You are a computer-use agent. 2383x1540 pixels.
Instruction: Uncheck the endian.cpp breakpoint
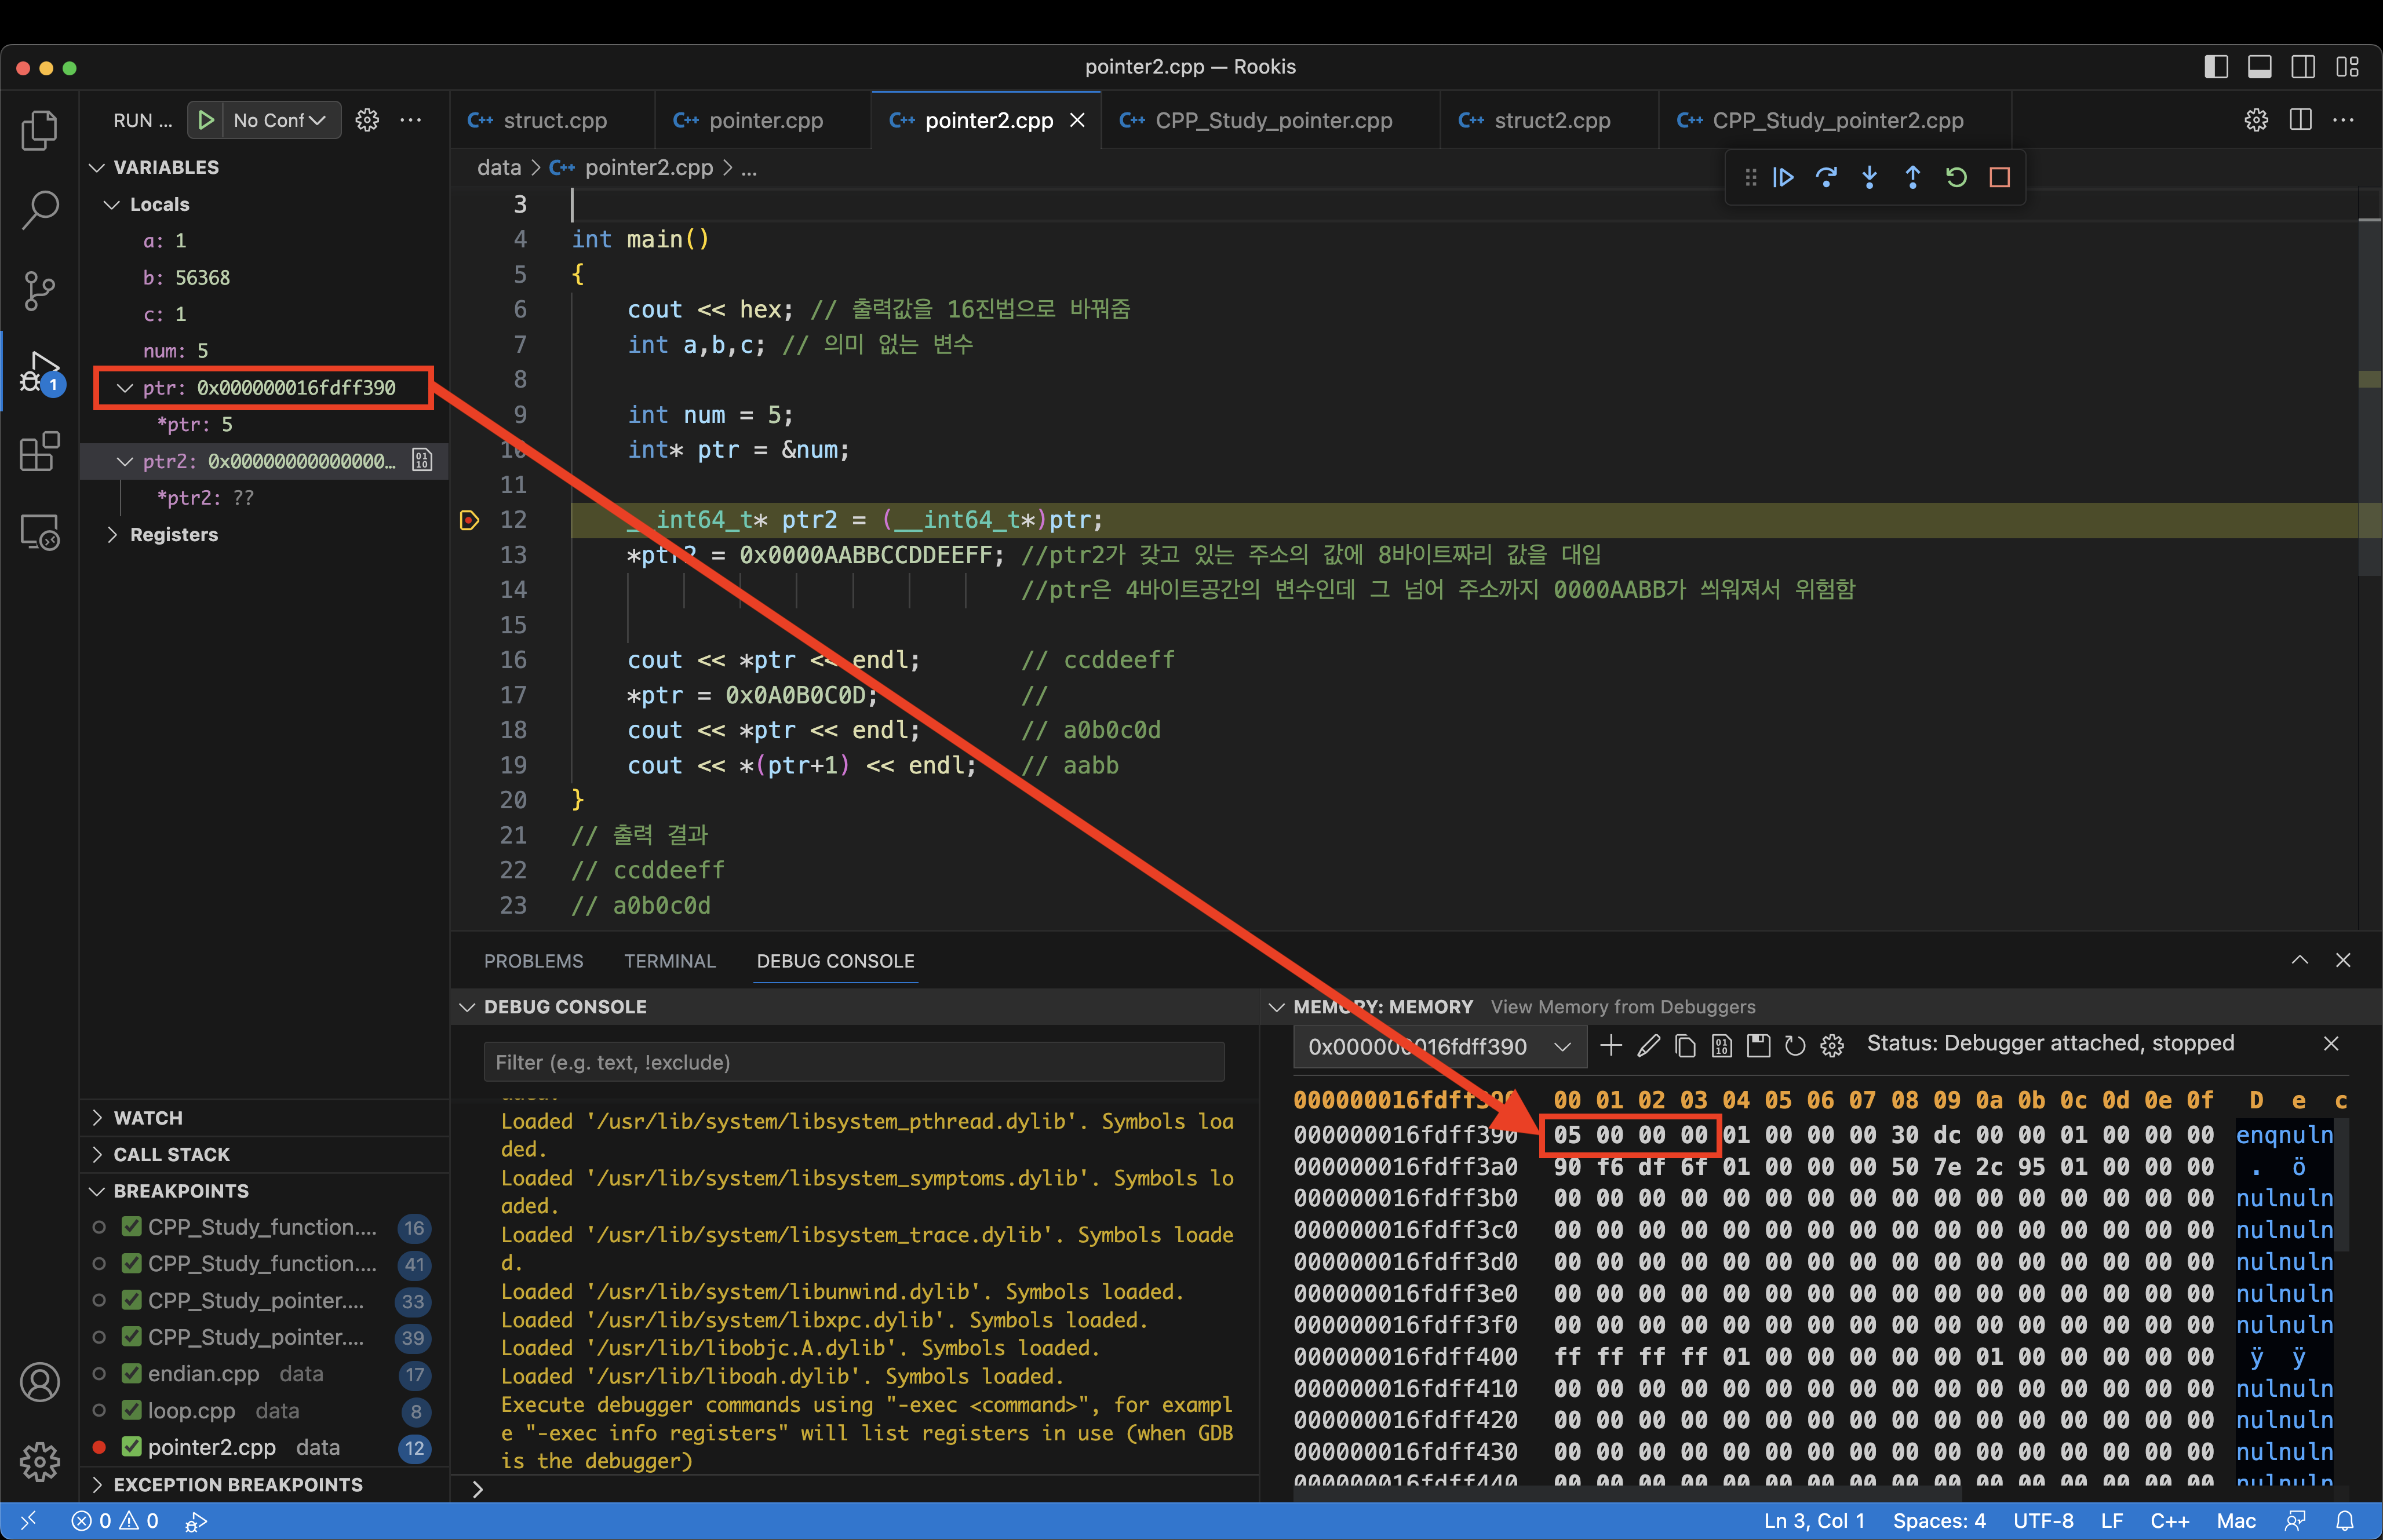[131, 1373]
